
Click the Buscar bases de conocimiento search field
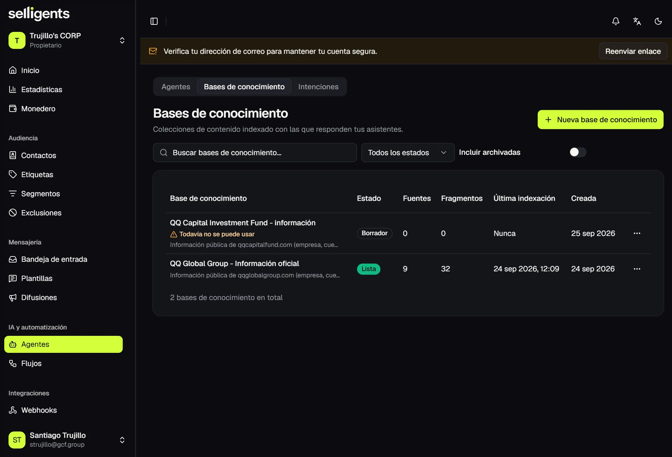255,153
